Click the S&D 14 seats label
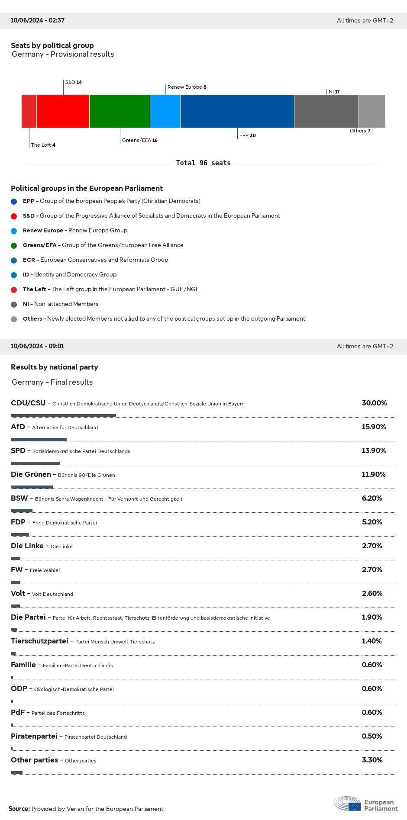This screenshot has width=407, height=820. [x=73, y=82]
